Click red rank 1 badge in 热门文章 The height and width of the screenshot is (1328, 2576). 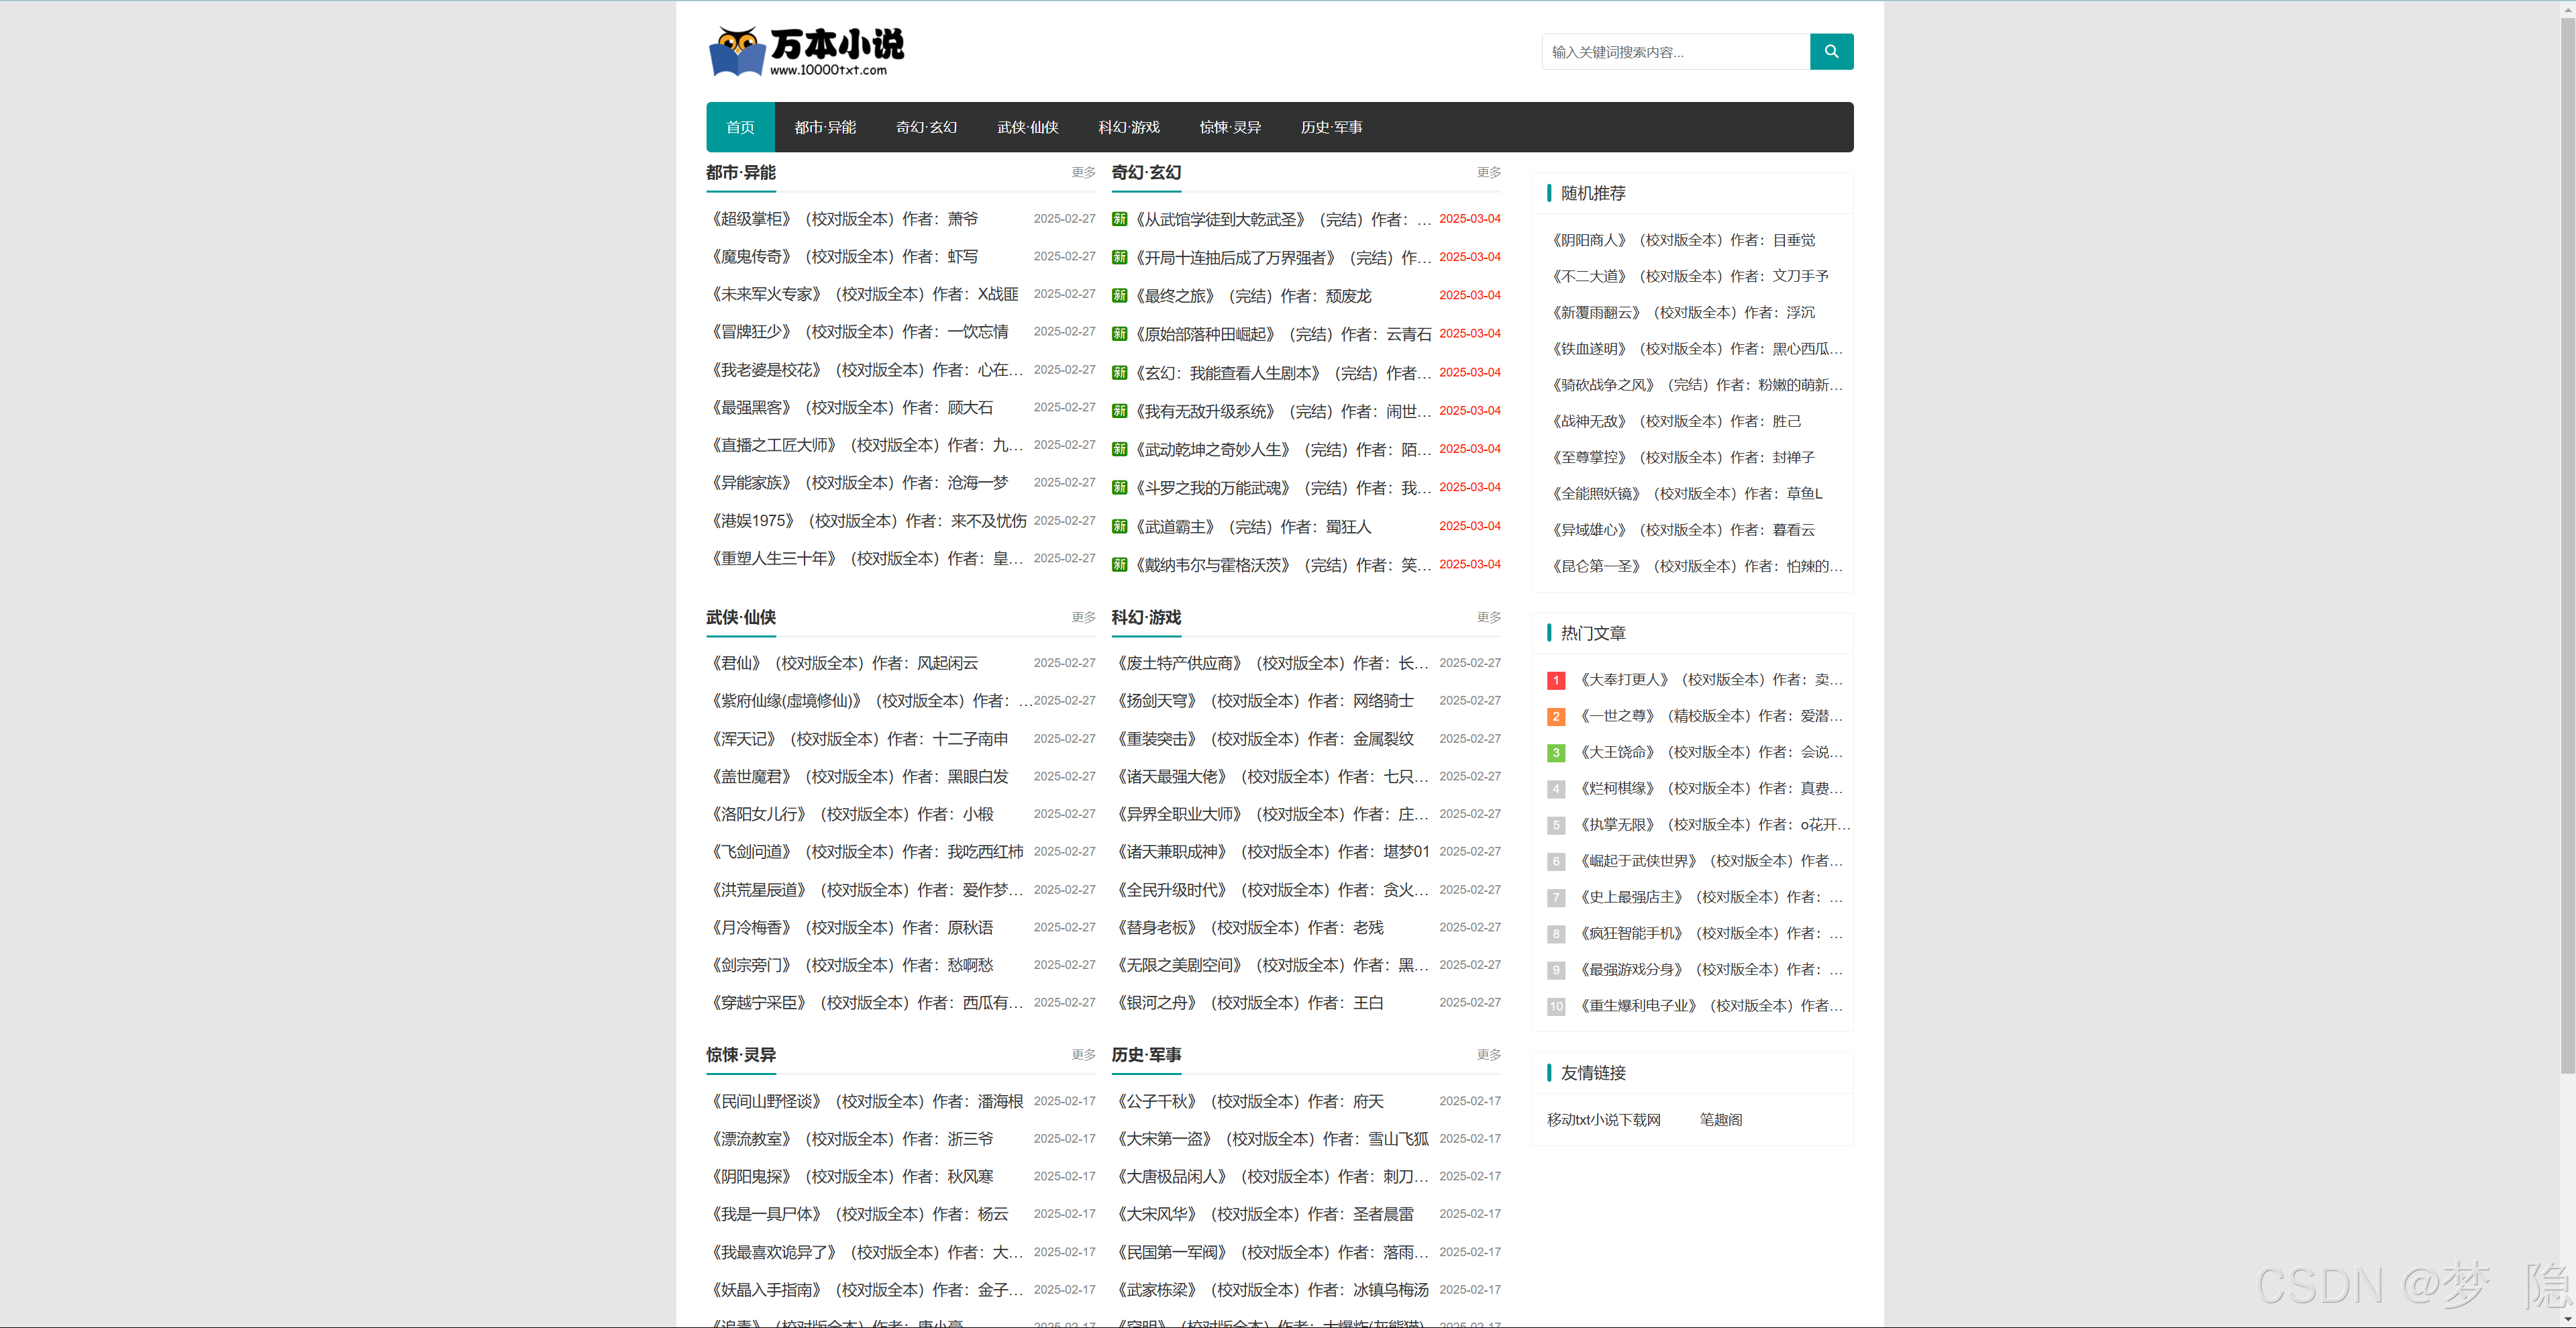[1556, 680]
